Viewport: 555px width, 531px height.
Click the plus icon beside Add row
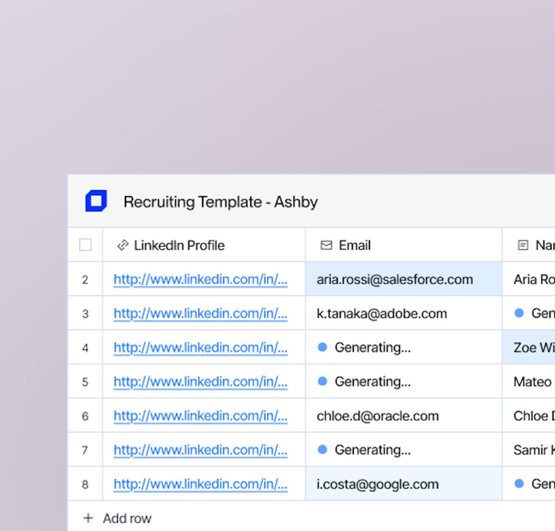88,518
